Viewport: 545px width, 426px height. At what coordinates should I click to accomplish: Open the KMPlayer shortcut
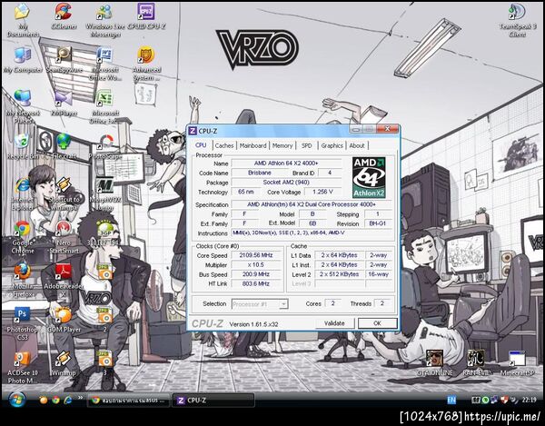[x=64, y=104]
